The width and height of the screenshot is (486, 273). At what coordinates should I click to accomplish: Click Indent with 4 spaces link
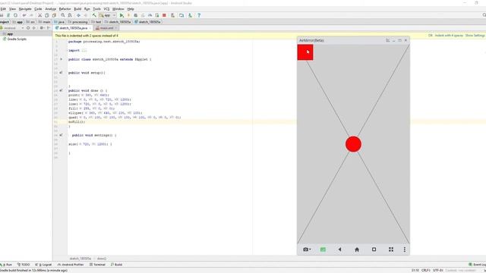click(x=449, y=36)
